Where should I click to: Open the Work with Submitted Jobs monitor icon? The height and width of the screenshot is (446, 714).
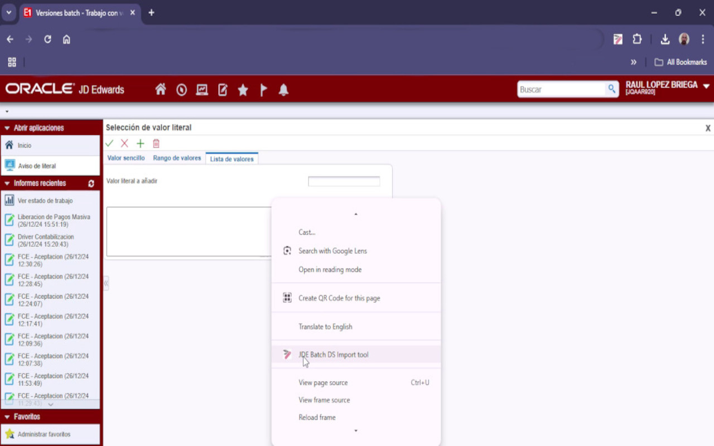(201, 89)
